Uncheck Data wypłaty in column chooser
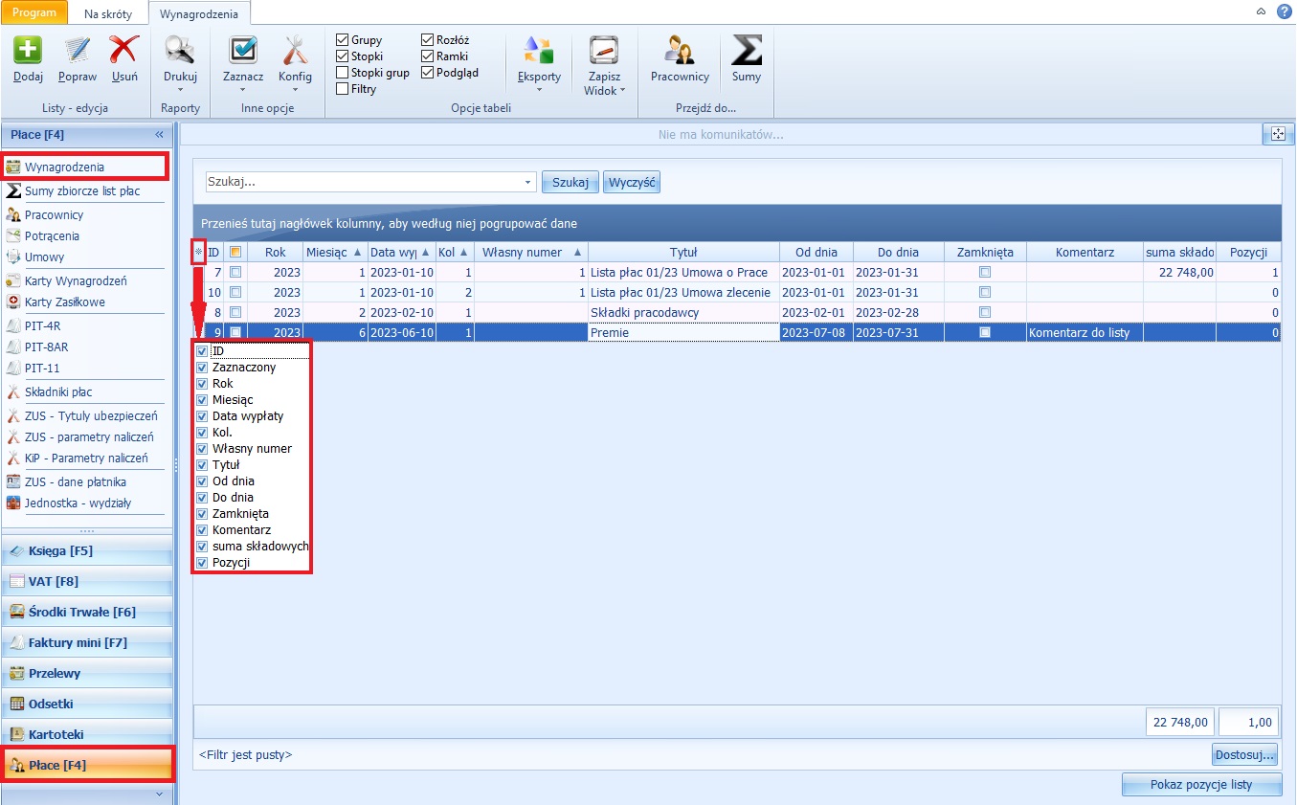Screen dimensions: 1297x805 click(x=202, y=416)
